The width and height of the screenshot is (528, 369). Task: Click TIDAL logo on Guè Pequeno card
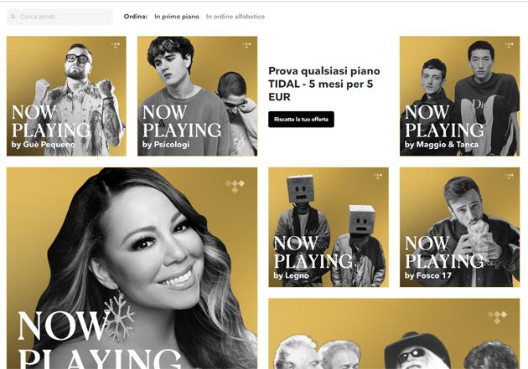click(x=116, y=45)
